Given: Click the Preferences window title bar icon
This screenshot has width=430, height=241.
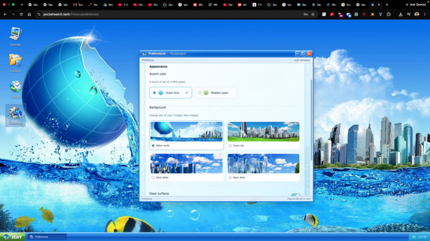Looking at the screenshot, I should point(144,54).
